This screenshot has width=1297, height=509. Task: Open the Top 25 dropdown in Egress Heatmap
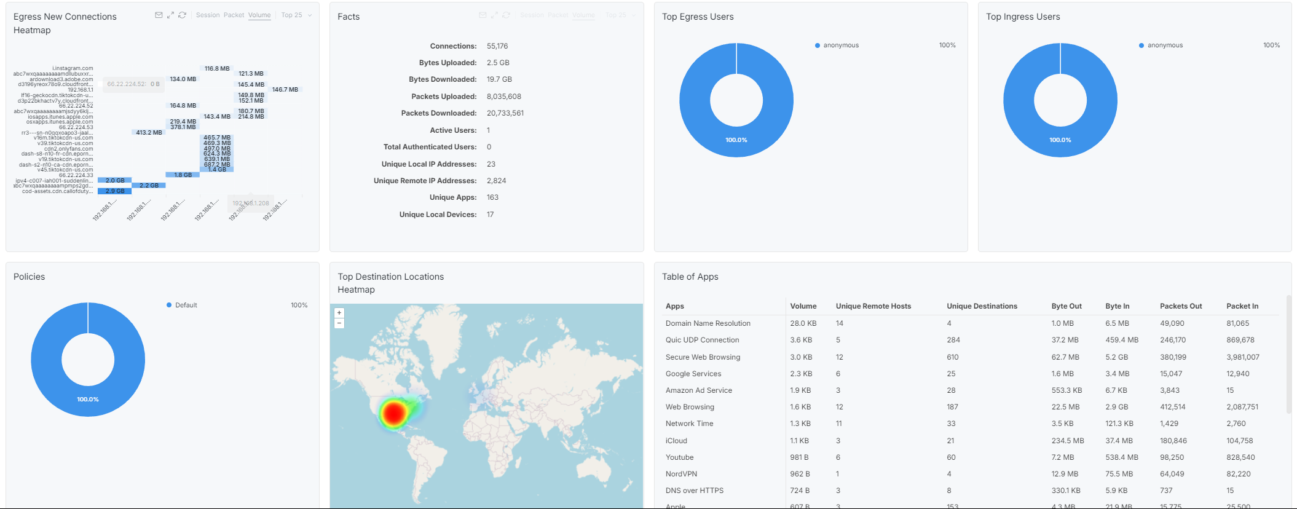coord(296,15)
